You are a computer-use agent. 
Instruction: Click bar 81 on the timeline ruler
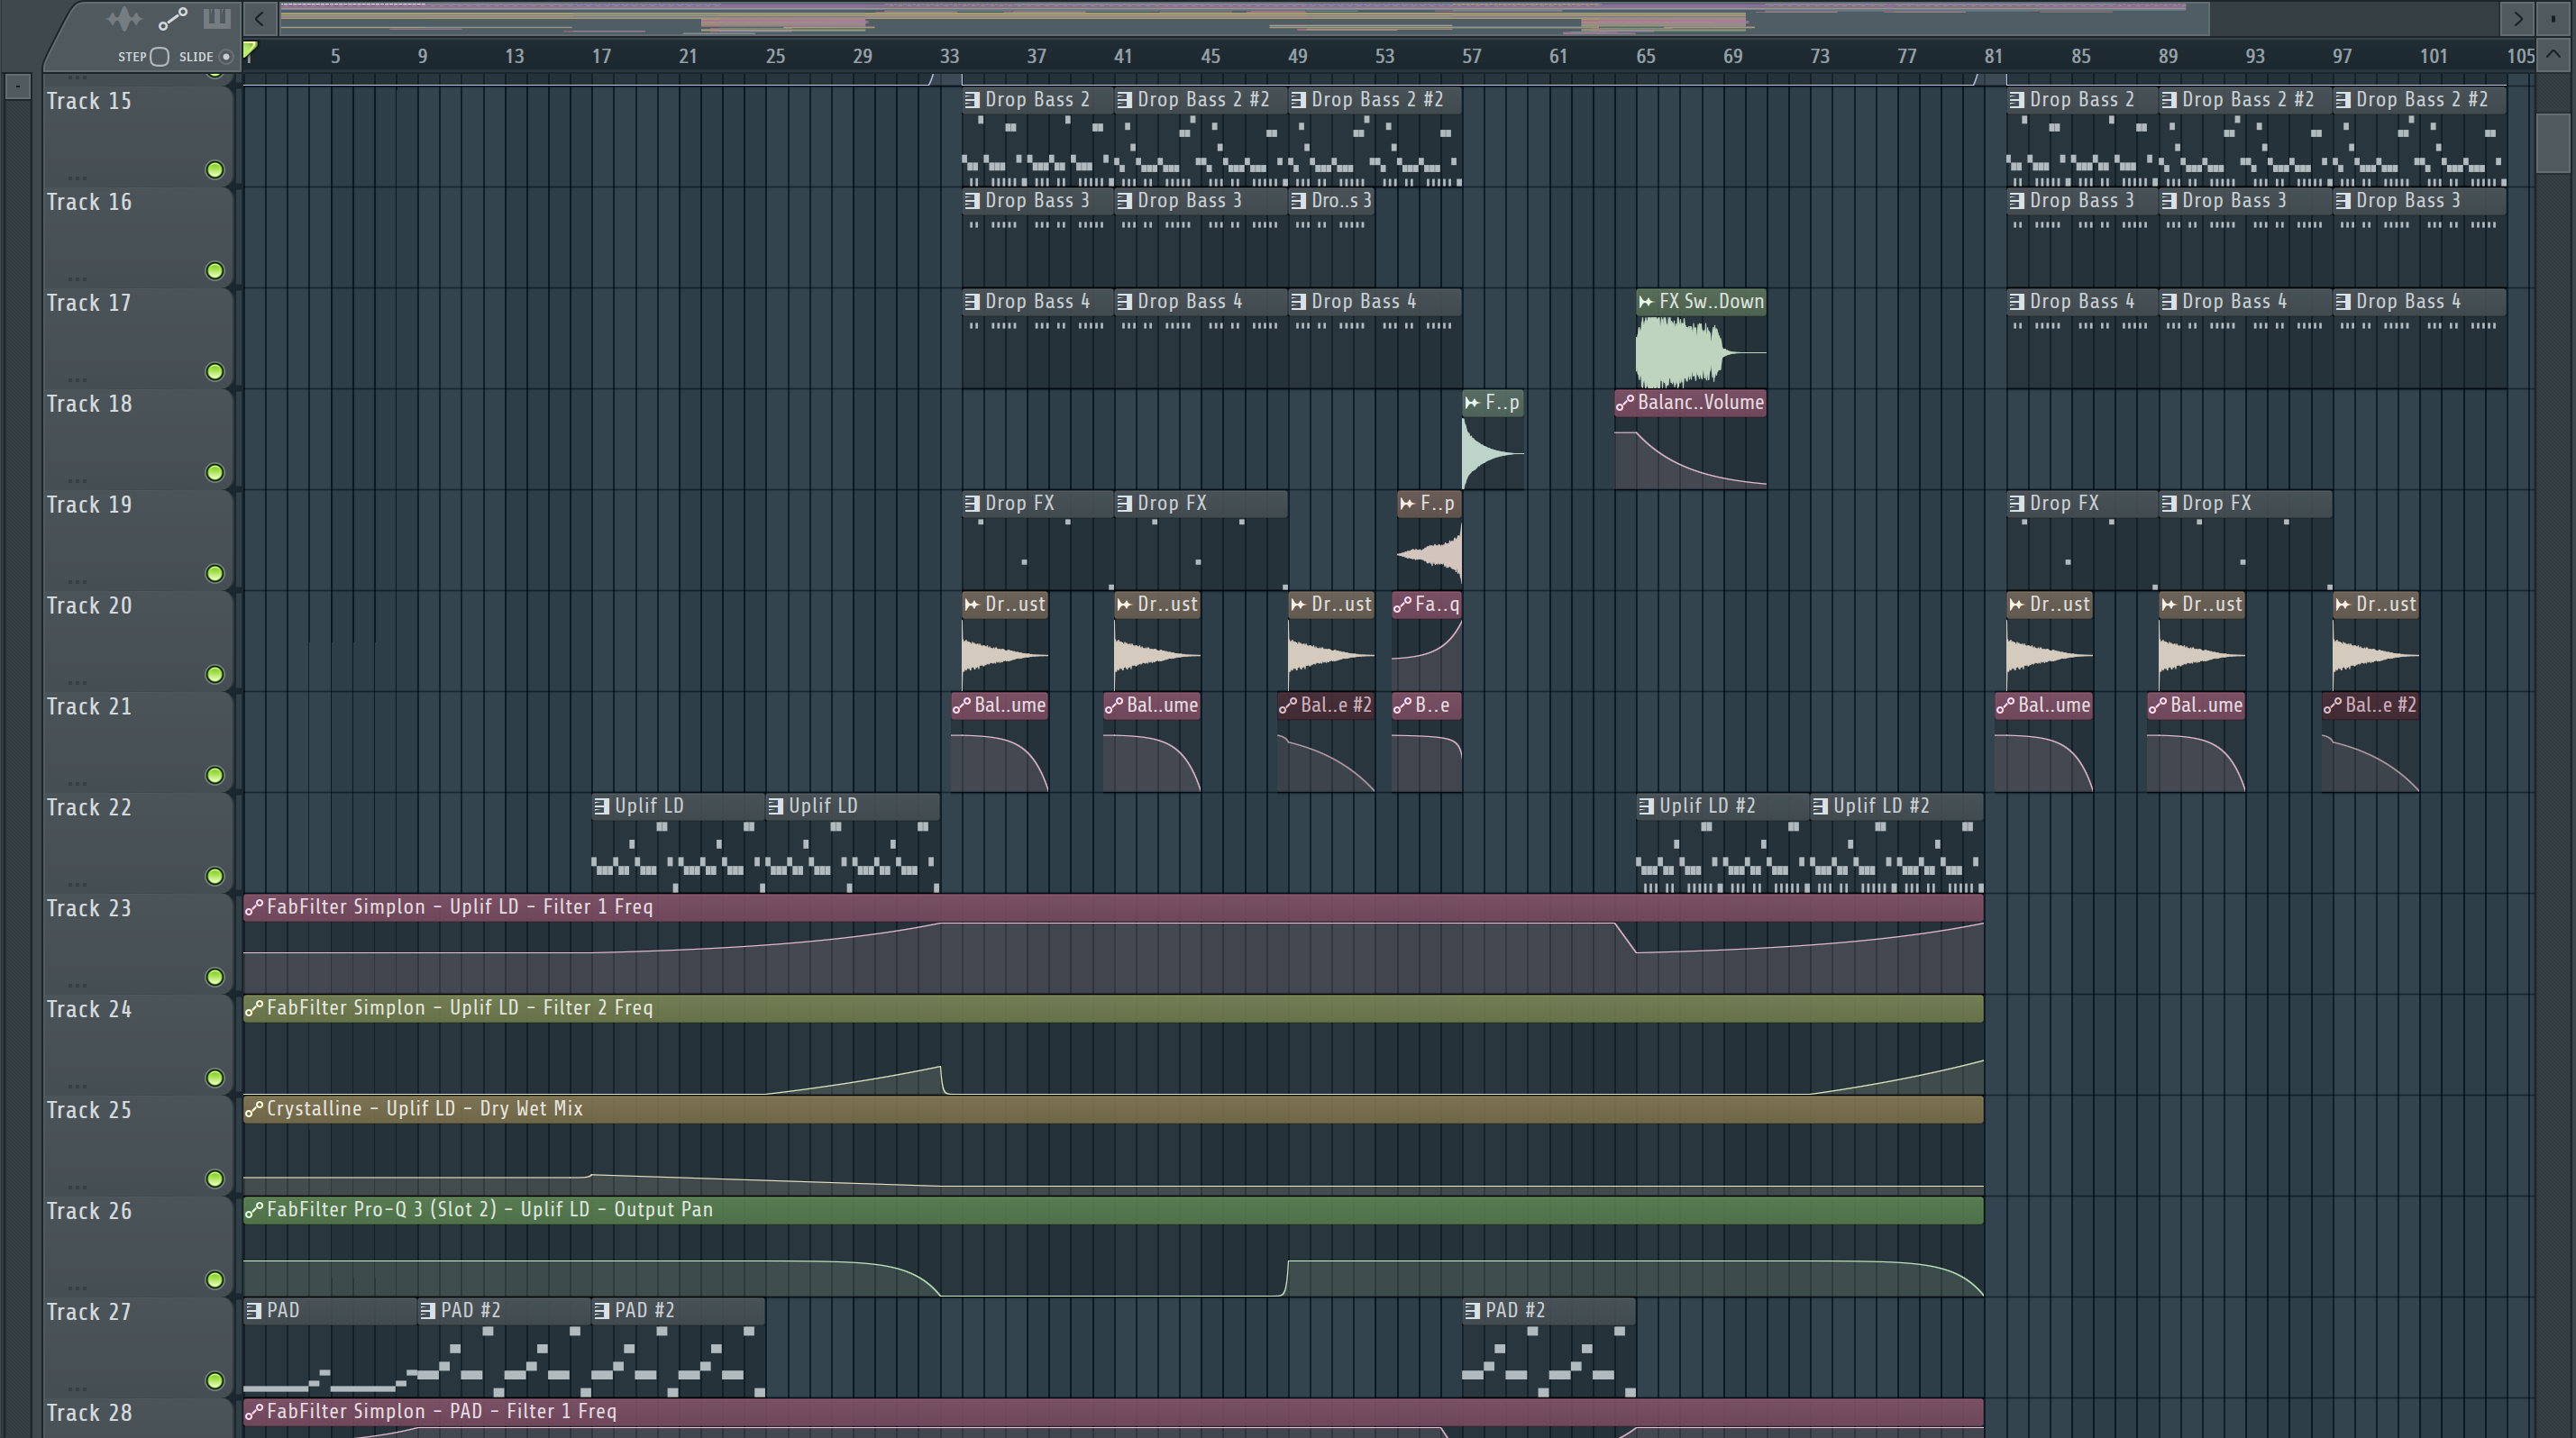1993,57
